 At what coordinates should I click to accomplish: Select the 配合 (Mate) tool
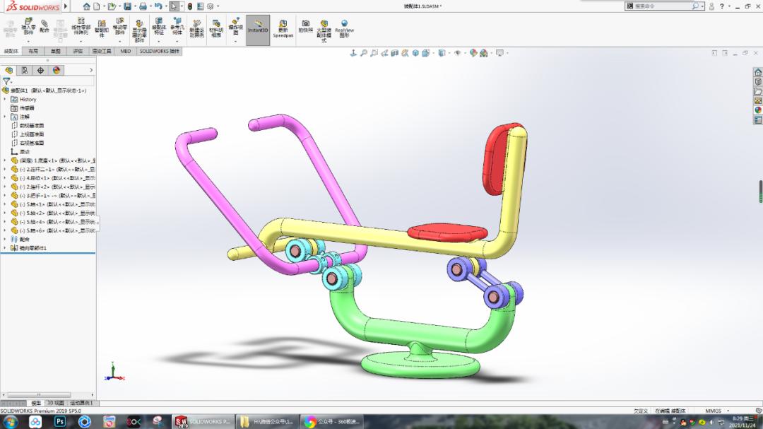click(x=44, y=28)
